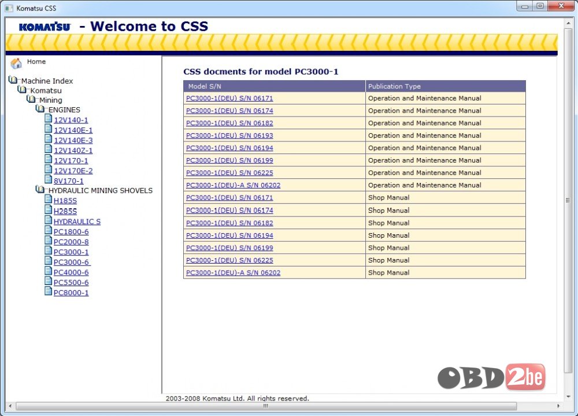Open the 8V170-1 engine link
Image resolution: width=578 pixels, height=416 pixels.
pyautogui.click(x=69, y=181)
